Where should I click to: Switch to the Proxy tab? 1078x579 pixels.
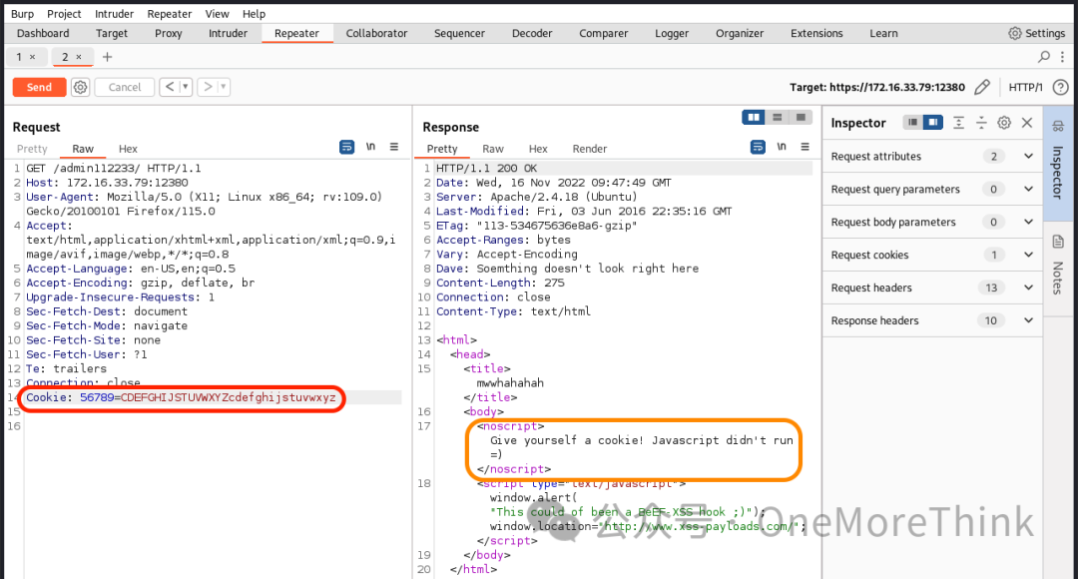point(169,33)
